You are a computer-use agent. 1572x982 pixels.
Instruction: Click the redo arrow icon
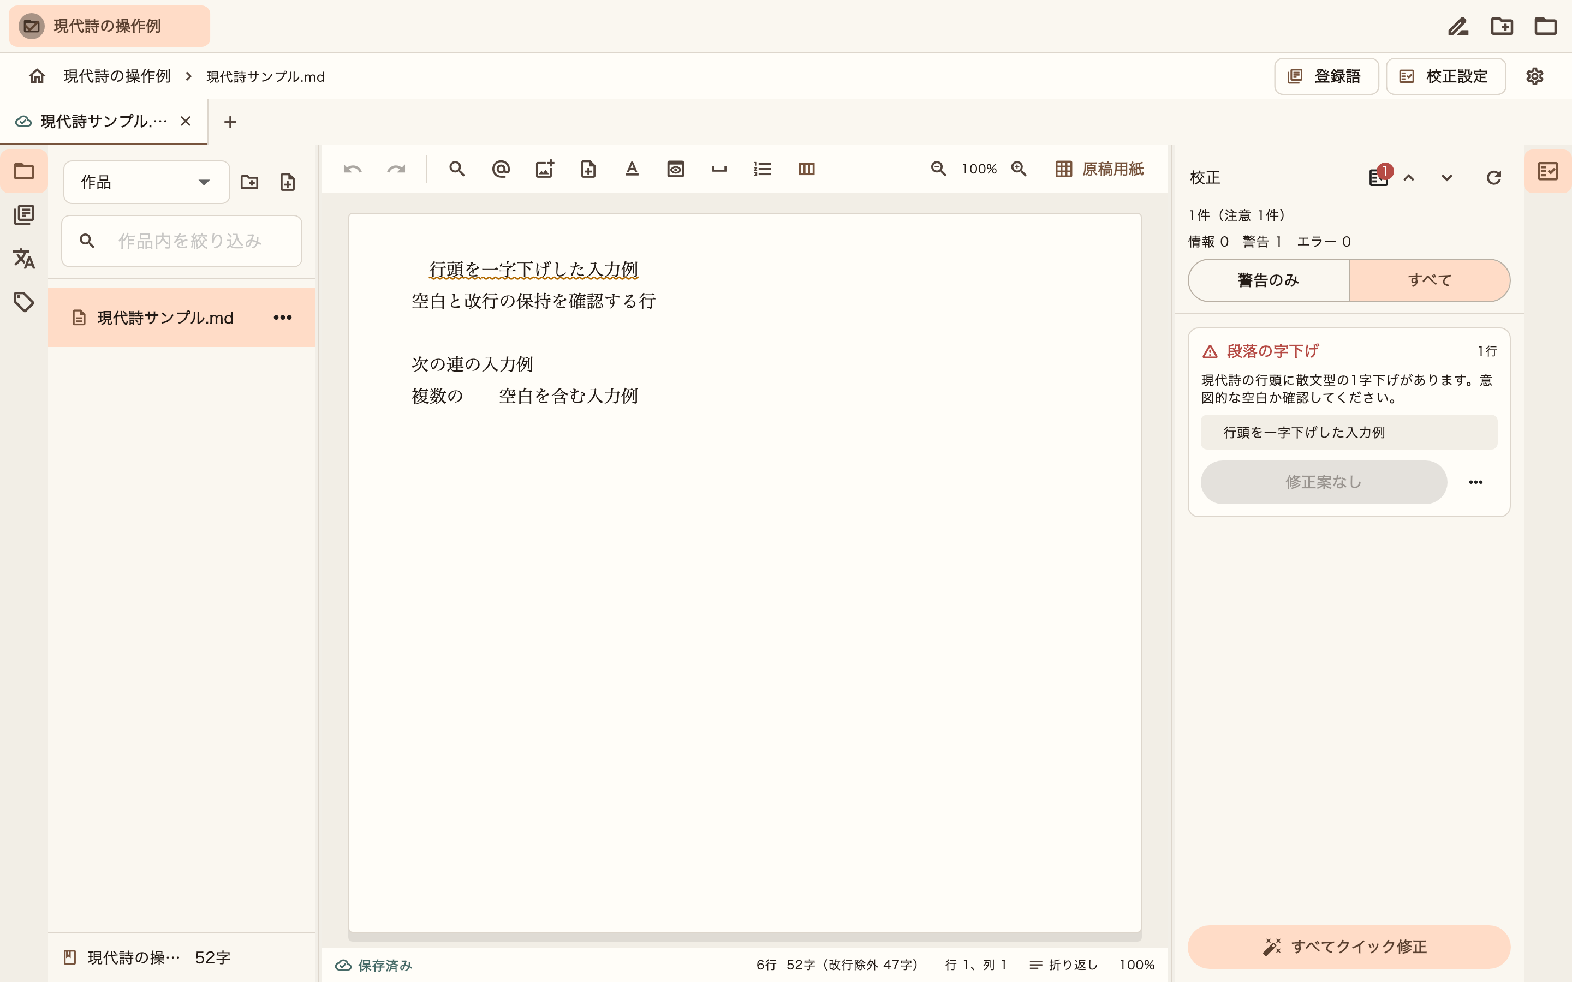pos(396,170)
